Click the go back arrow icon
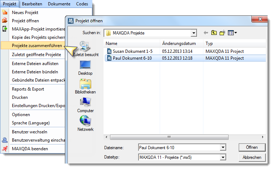This screenshot has width=273, height=170. [206, 33]
